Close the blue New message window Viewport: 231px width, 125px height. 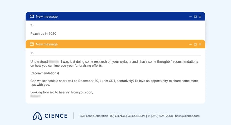point(200,17)
